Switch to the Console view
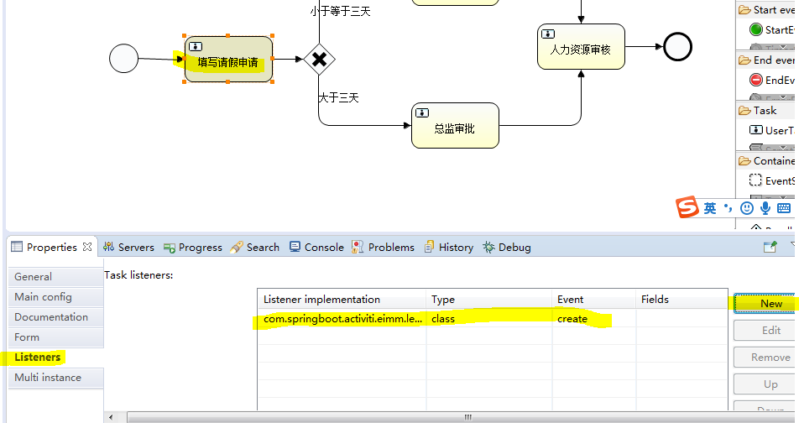This screenshot has height=423, width=799. [x=316, y=248]
